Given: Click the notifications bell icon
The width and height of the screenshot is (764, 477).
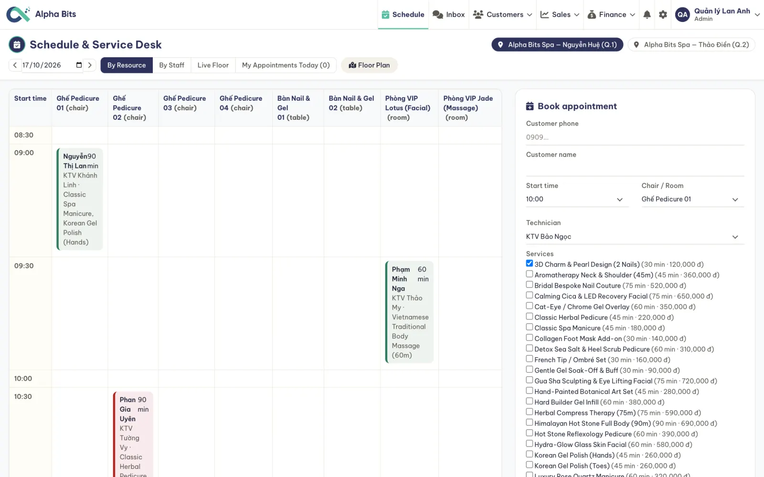Looking at the screenshot, I should pyautogui.click(x=647, y=15).
